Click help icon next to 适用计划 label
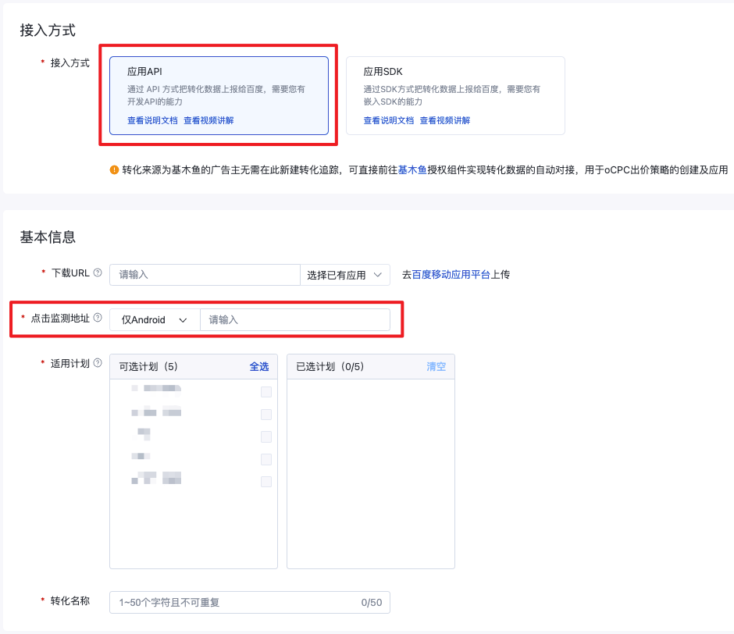 click(x=98, y=363)
